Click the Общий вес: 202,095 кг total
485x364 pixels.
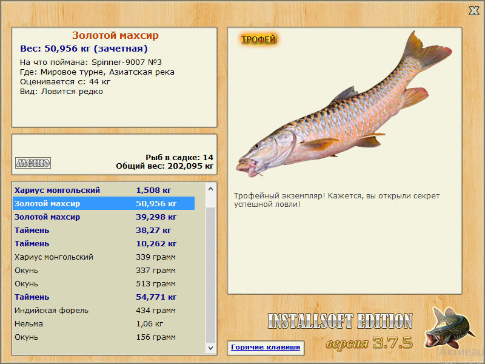[164, 166]
